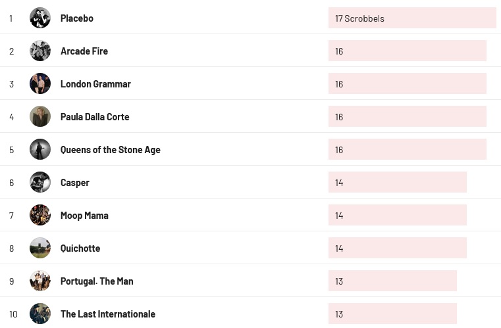
Task: Open Portugal. The Man avatar
Action: [40, 281]
